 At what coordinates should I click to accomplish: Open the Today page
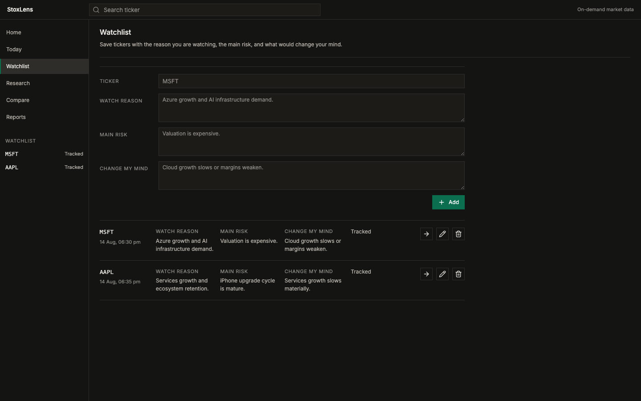point(45,49)
